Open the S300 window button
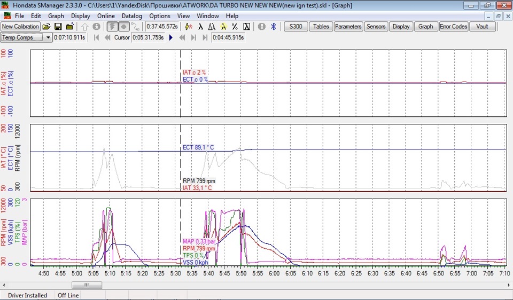Image resolution: width=513 pixels, height=300 pixels. coord(296,27)
